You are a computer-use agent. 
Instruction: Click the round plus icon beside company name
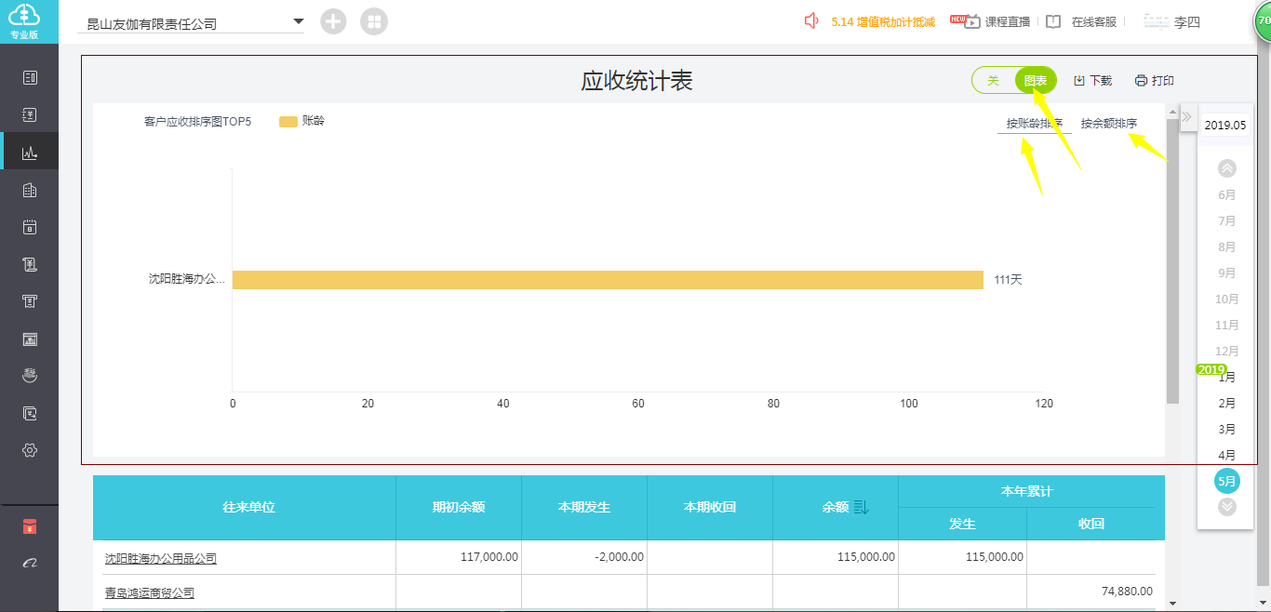pos(333,22)
